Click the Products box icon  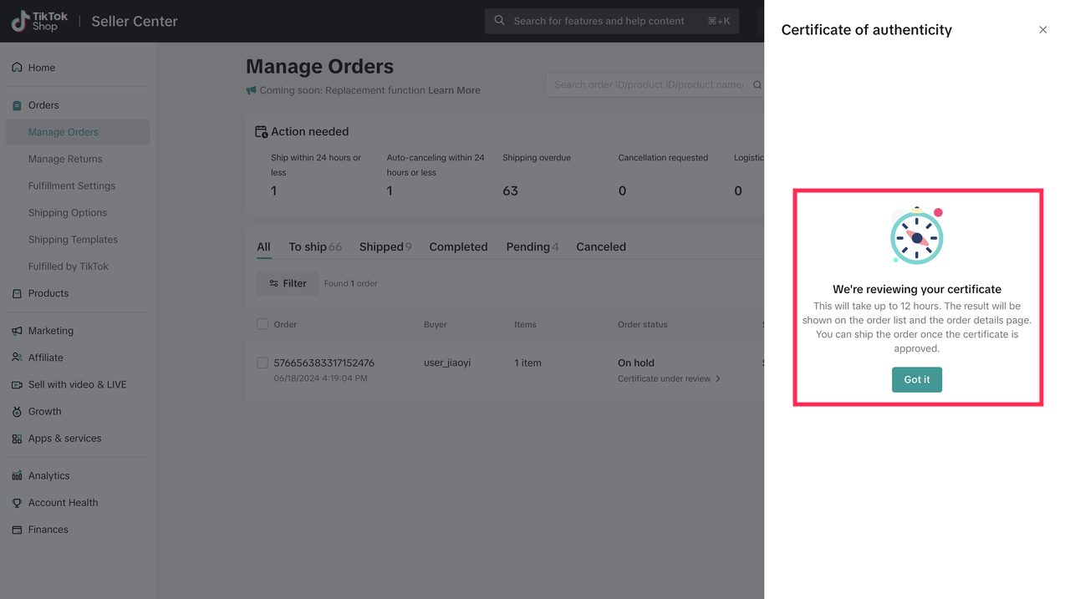pyautogui.click(x=17, y=294)
